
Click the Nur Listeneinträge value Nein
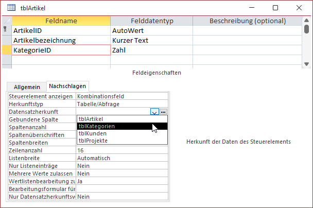[122, 166]
